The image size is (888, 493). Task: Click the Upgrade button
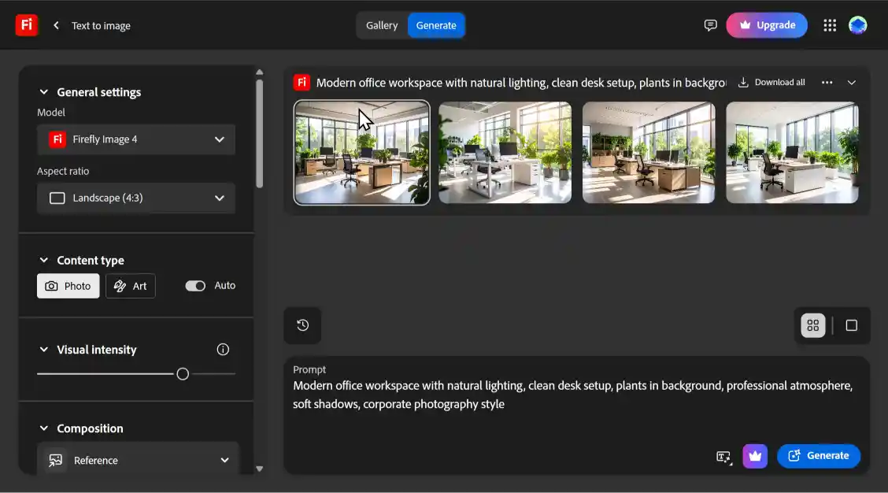[x=767, y=25]
